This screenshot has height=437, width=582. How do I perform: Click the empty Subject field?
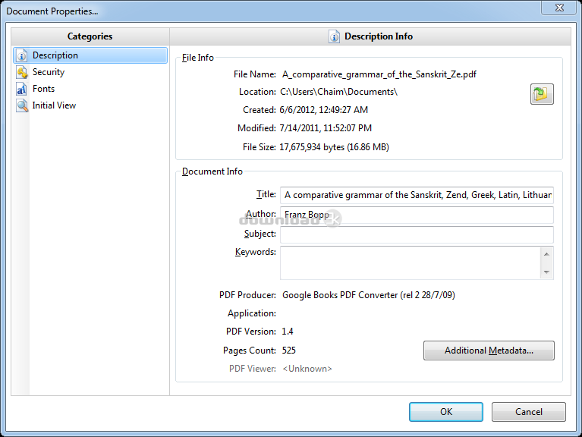[416, 234]
